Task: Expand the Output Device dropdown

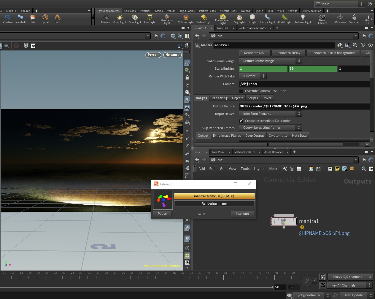Action: pyautogui.click(x=270, y=114)
